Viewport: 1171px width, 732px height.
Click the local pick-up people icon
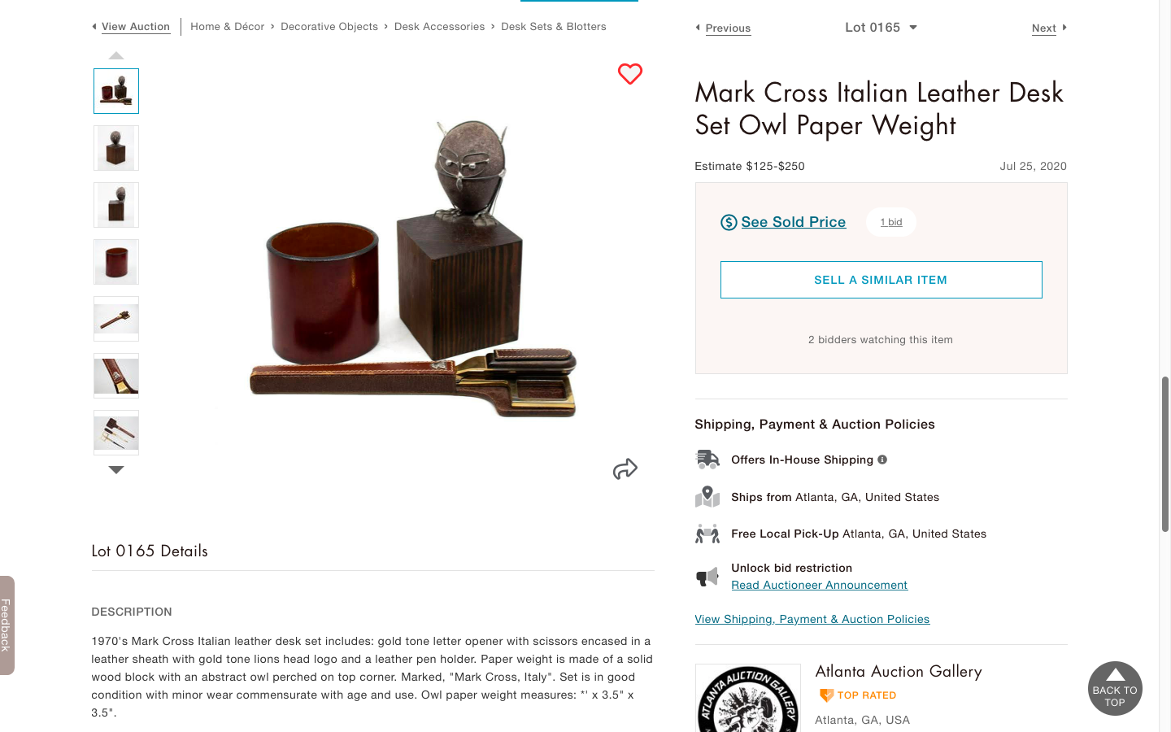[707, 534]
